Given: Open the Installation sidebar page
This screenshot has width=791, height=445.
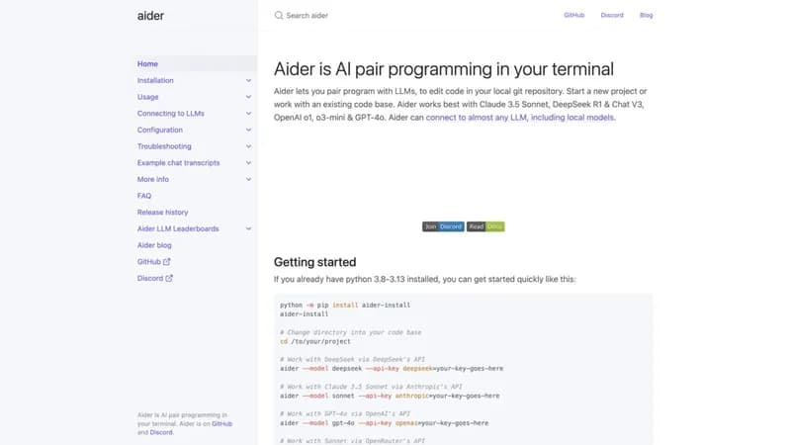Looking at the screenshot, I should coord(155,80).
